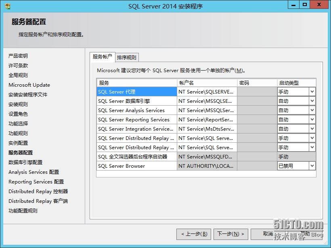The height and width of the screenshot is (248, 331).
Task: Click 全局规则 in the step list
Action: [x=18, y=75]
